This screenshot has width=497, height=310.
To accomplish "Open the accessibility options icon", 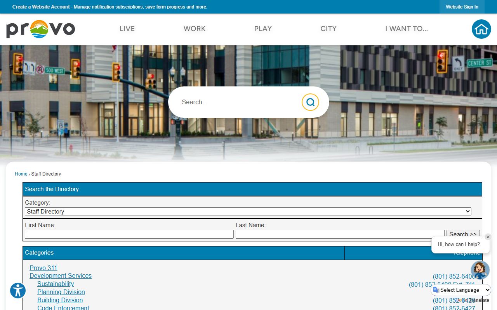I will 18,290.
